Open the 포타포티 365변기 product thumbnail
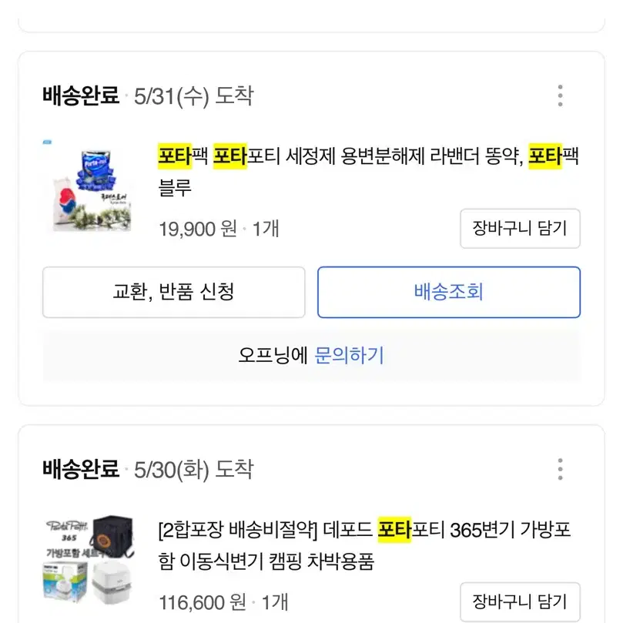 click(x=89, y=560)
